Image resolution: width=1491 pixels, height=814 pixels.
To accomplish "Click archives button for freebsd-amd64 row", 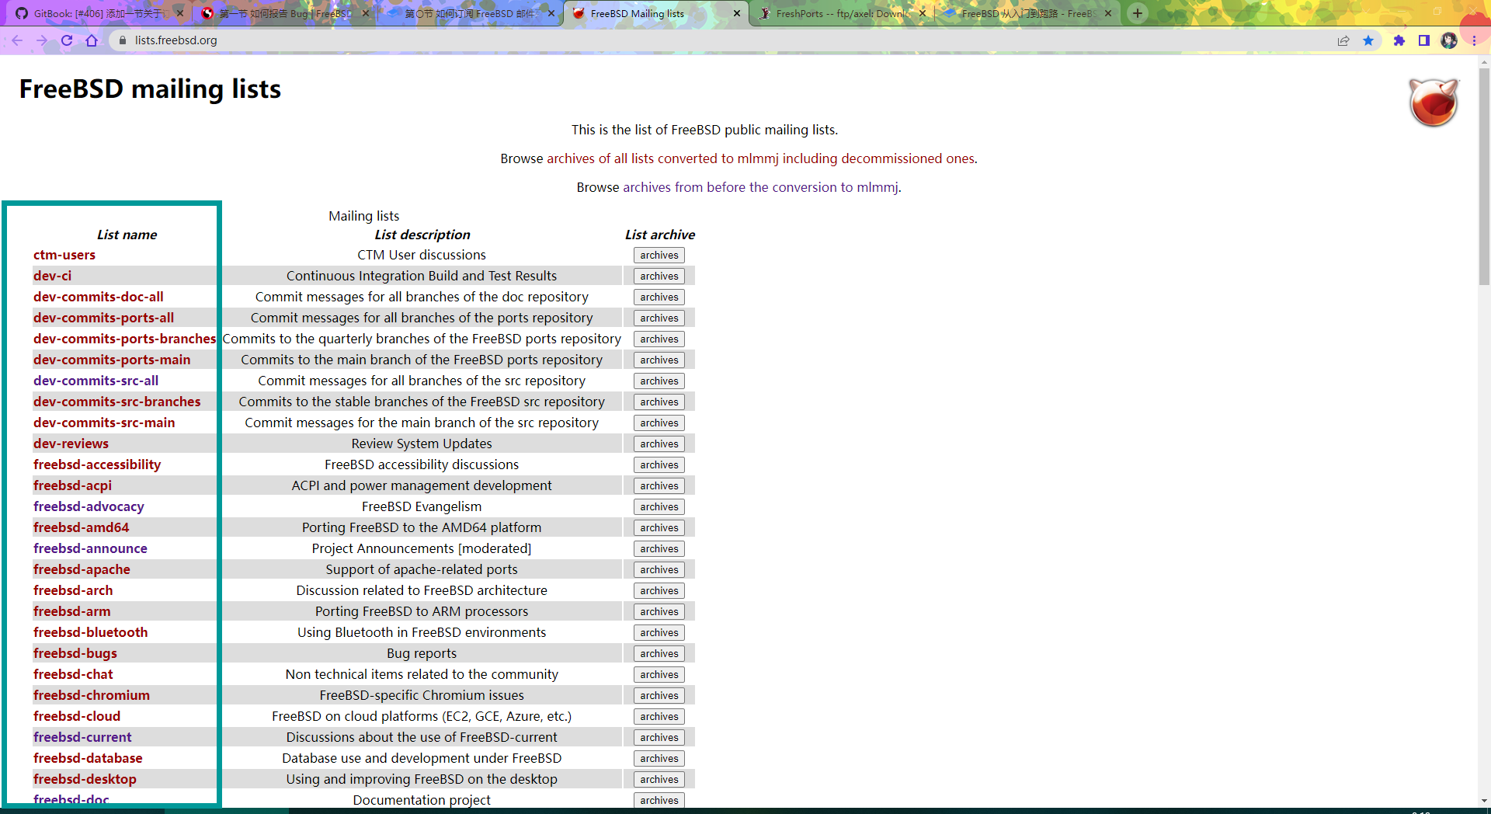I will [659, 527].
